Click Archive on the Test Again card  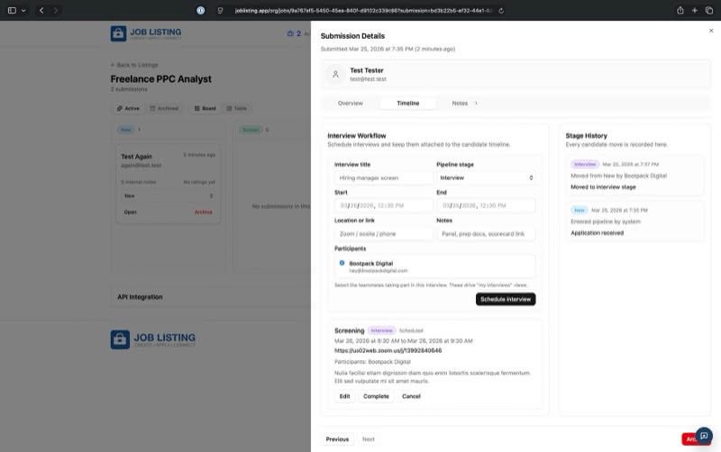(x=204, y=212)
